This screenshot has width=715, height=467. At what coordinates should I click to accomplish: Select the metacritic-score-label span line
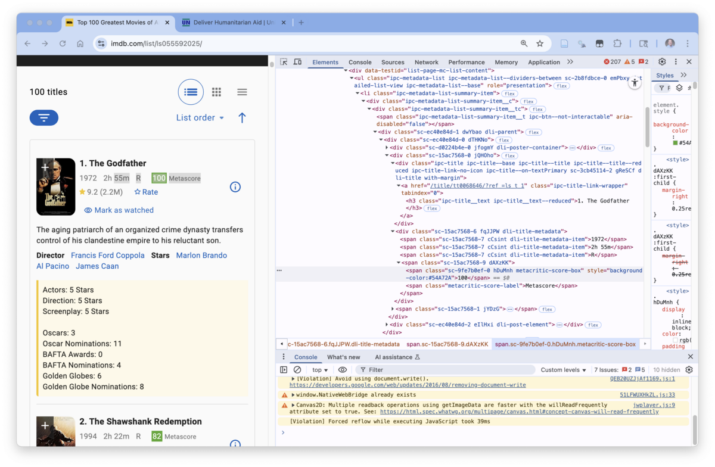coord(492,286)
